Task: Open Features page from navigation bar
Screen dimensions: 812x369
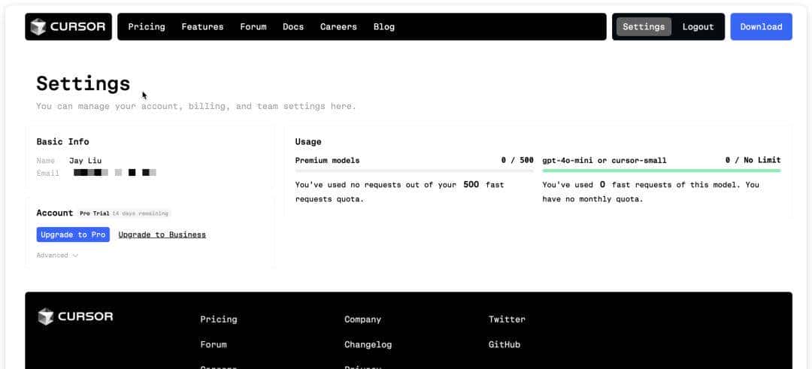Action: tap(202, 27)
